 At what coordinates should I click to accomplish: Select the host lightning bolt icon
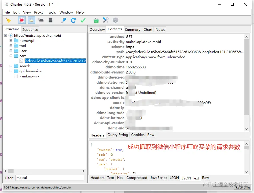11,35
